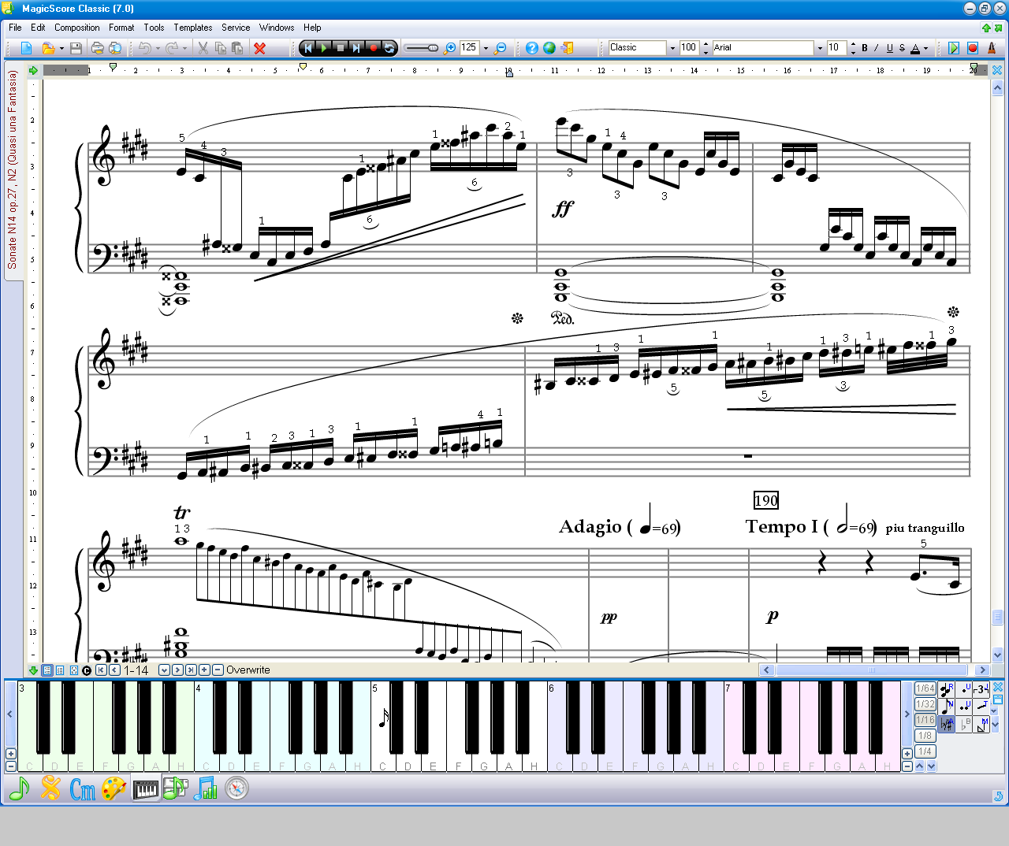The width and height of the screenshot is (1009, 846).
Task: Click the exit door icon
Action: pyautogui.click(x=567, y=48)
